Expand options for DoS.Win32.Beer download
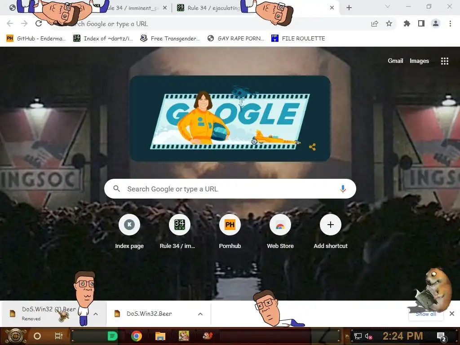 (200, 314)
